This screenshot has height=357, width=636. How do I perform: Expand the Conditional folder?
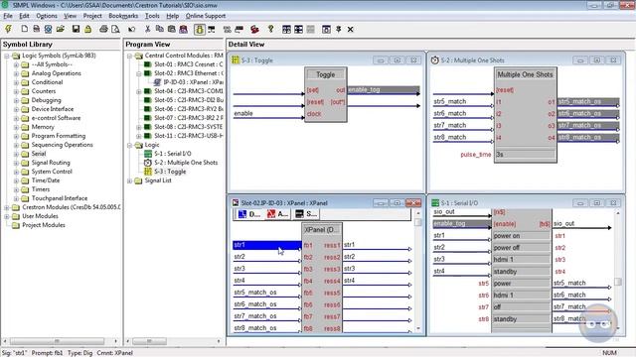click(16, 82)
